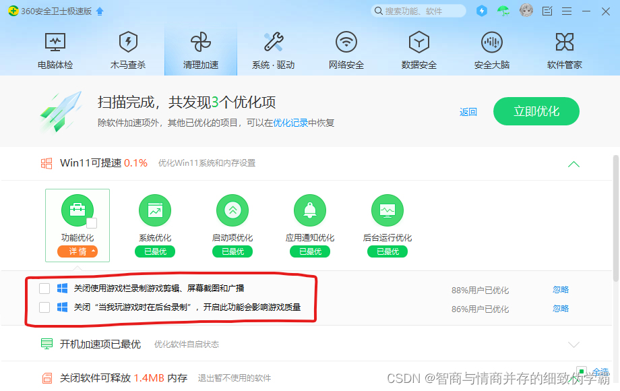Screen dimensions: 620x391
Task: Click the blue upgrade arrow beside title
Action: [100, 11]
